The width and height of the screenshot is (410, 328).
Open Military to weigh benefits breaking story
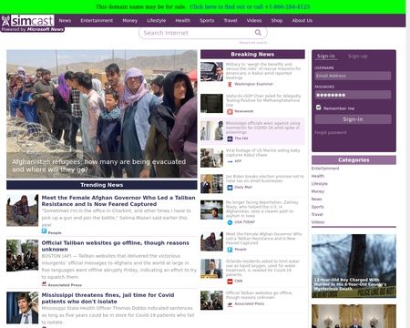(x=263, y=71)
